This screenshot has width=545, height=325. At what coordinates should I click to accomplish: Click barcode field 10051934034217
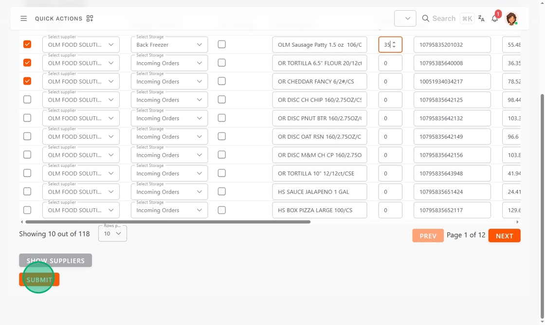452,81
